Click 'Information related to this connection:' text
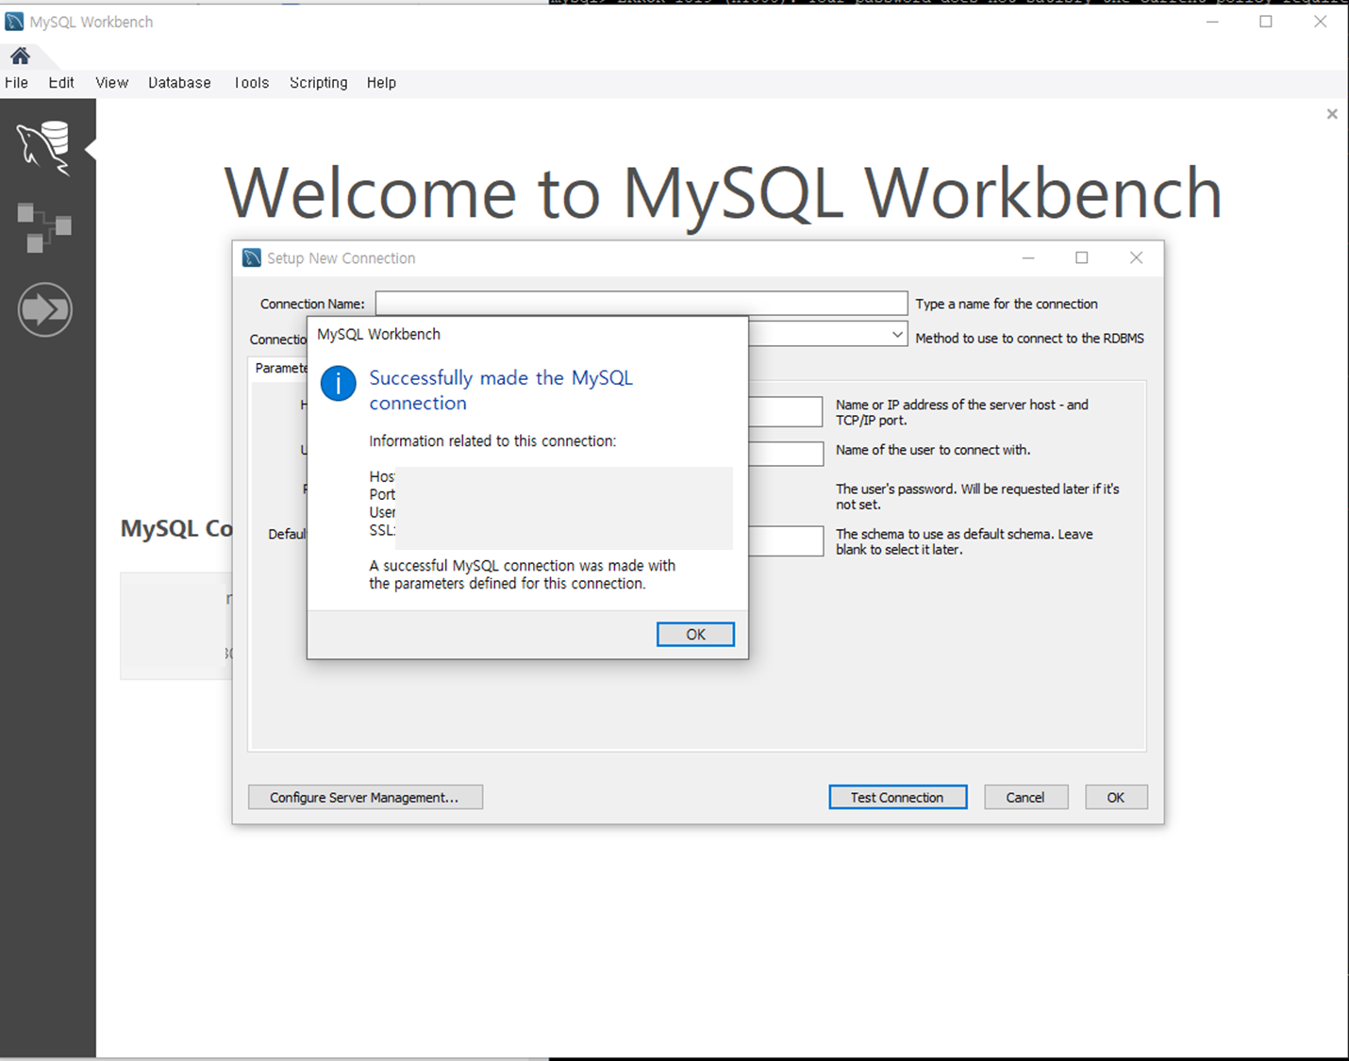This screenshot has height=1061, width=1349. pos(492,441)
